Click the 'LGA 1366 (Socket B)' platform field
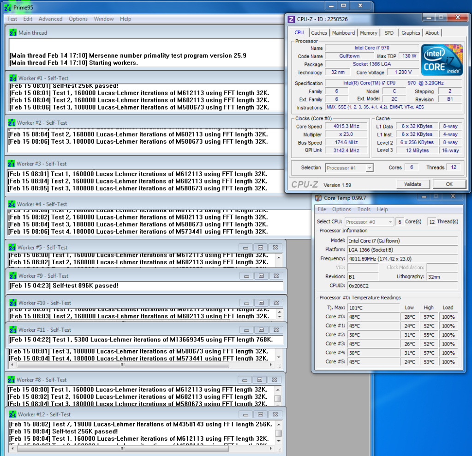Screen dimensions: 472x456 [x=402, y=250]
